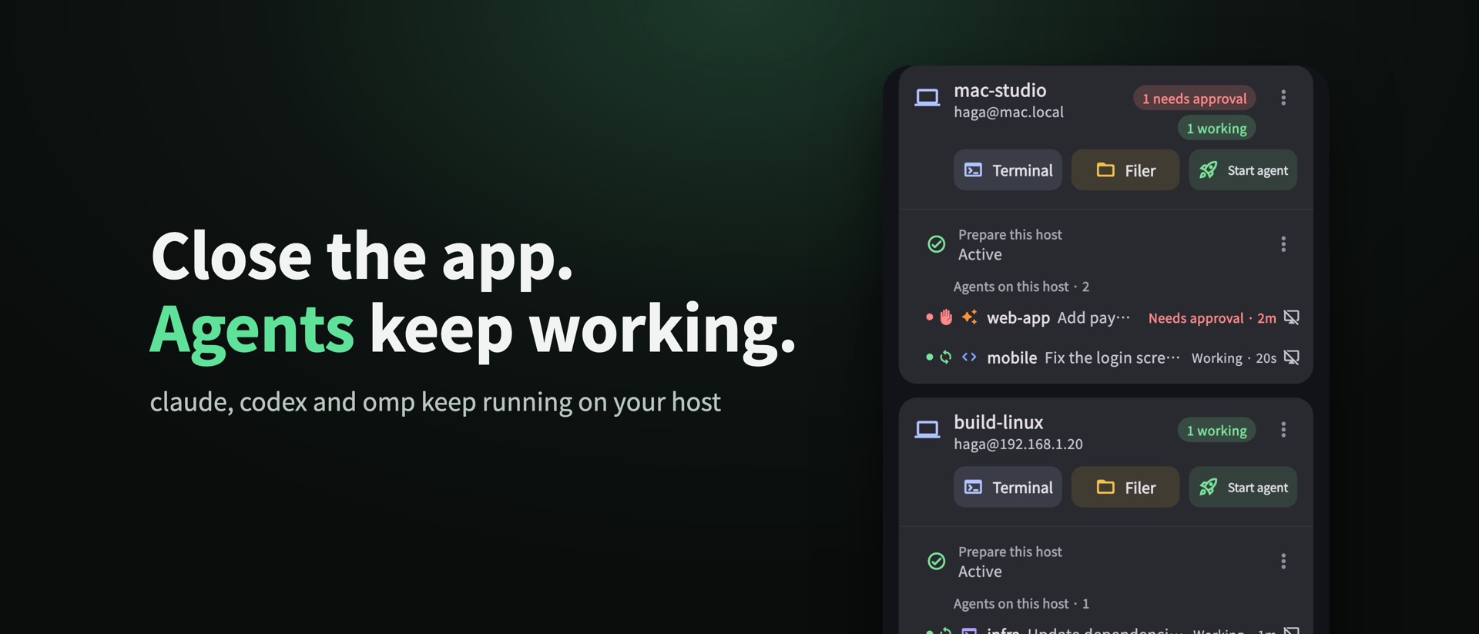1479x634 pixels.
Task: Click the green check icon under mac-studio
Action: tap(937, 244)
